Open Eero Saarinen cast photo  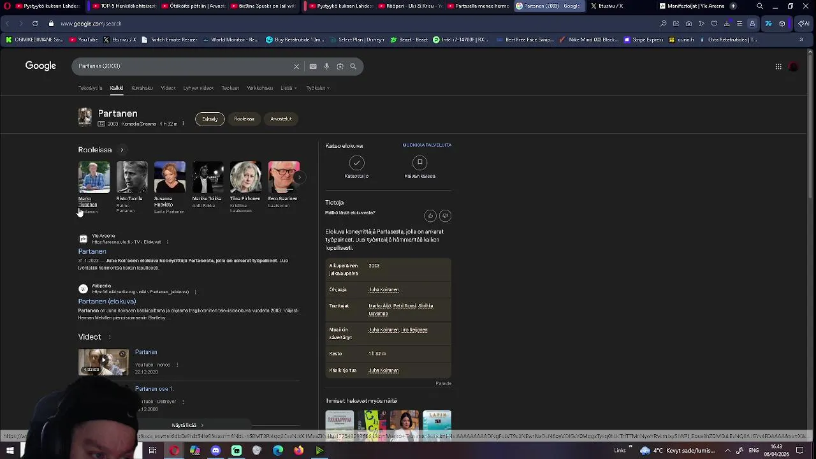pyautogui.click(x=284, y=177)
